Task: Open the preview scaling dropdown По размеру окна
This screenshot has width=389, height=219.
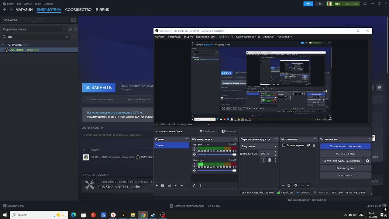Action: pyautogui.click(x=191, y=124)
